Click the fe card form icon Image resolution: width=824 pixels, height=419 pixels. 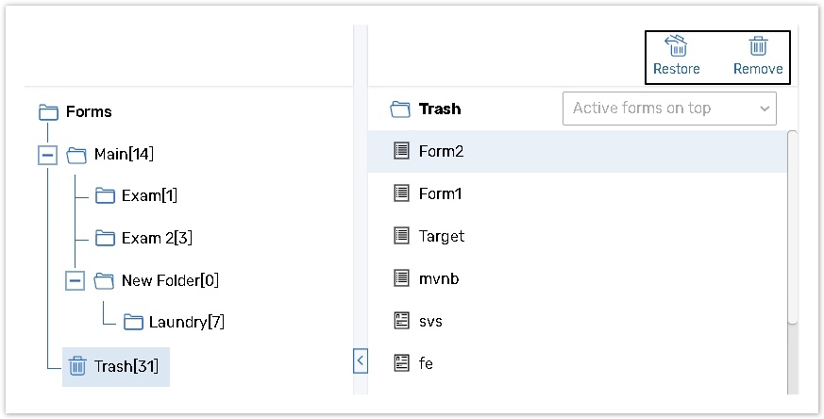(x=401, y=362)
